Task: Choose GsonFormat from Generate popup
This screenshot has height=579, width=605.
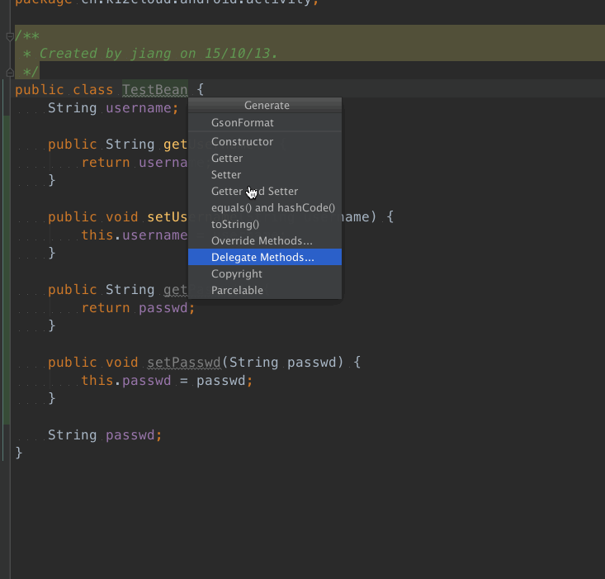Action: (242, 122)
